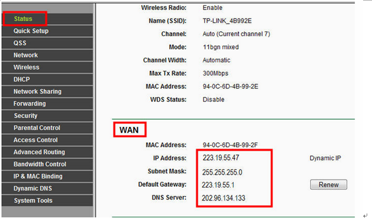Open Access Control settings
The width and height of the screenshot is (372, 220).
click(36, 140)
